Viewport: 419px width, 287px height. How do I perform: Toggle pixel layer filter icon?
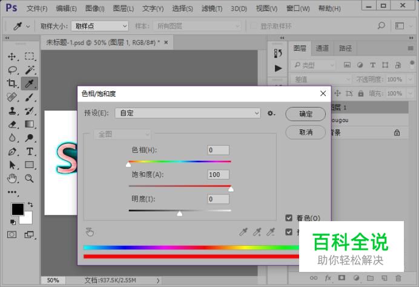(x=347, y=65)
